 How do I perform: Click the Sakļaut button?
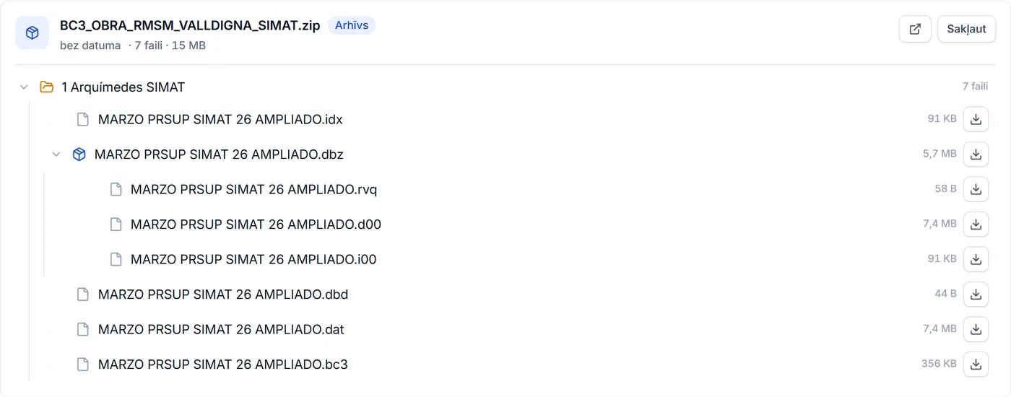pos(966,30)
